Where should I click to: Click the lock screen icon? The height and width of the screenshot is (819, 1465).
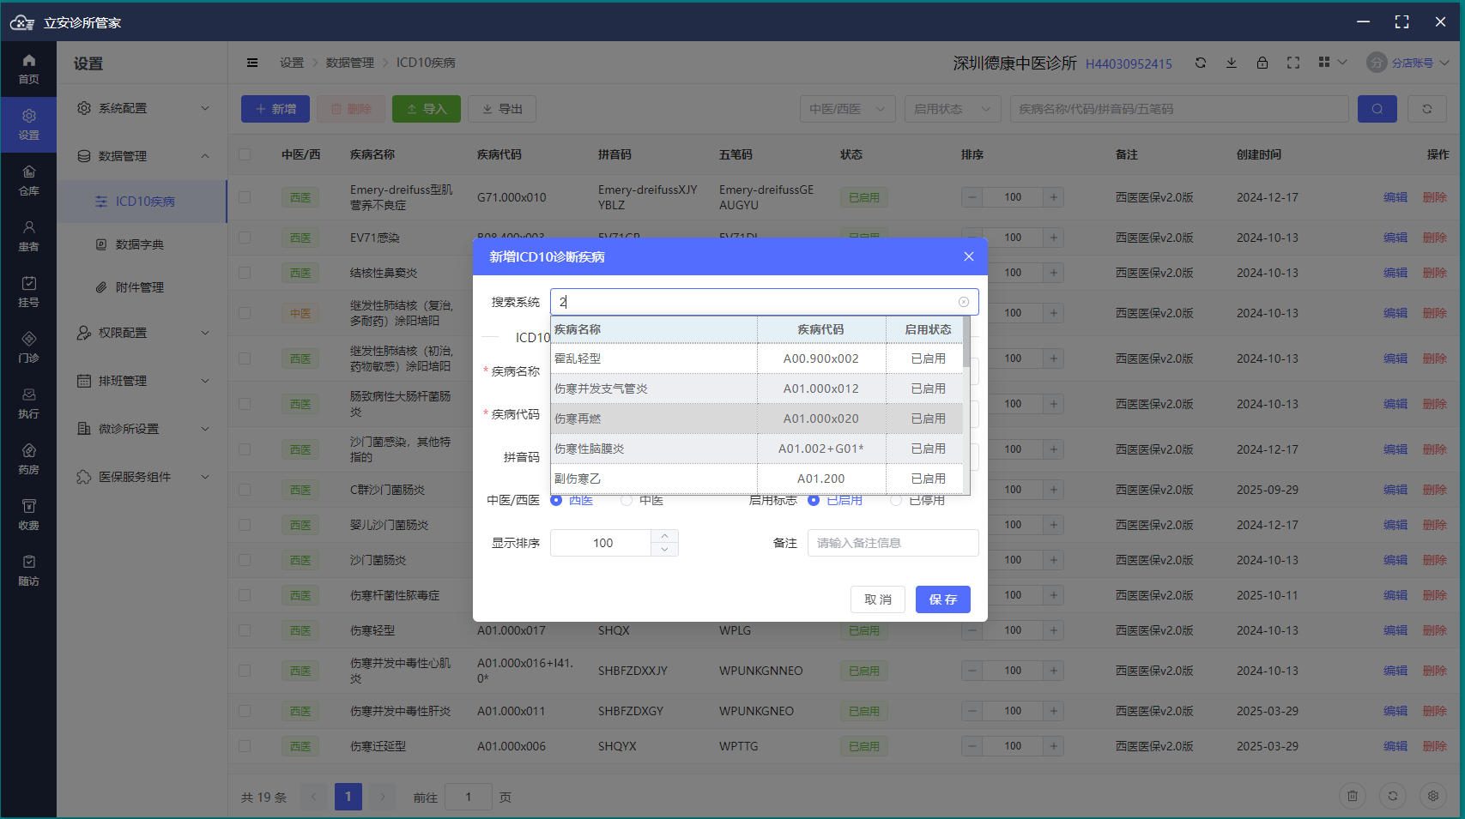1262,63
